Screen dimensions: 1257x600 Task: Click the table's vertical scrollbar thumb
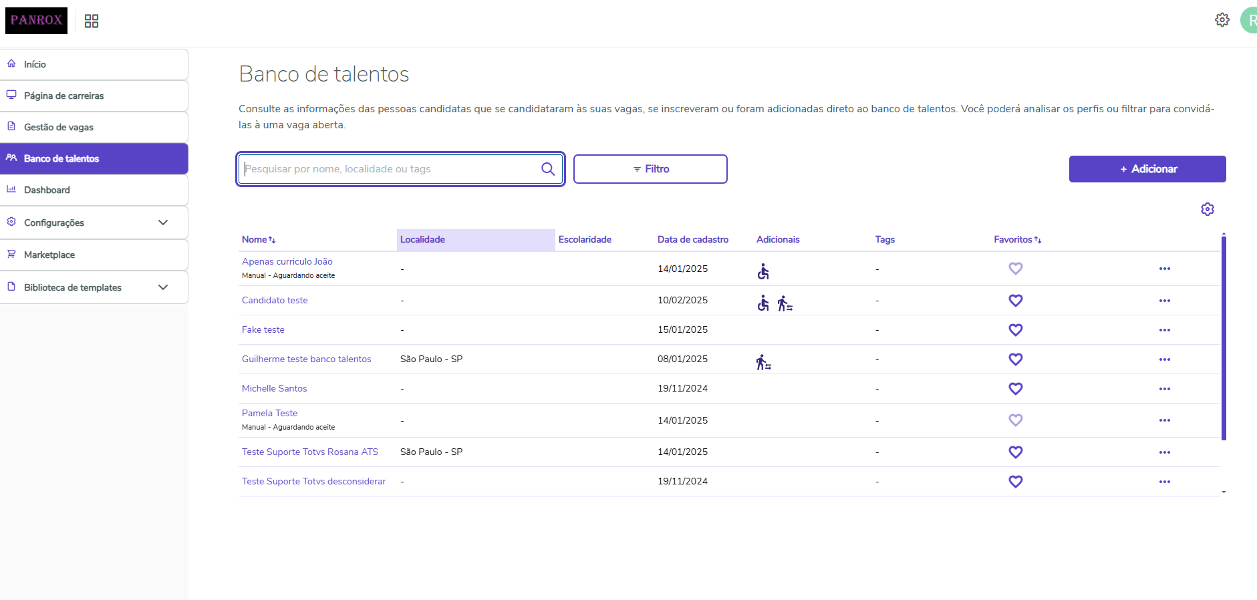(x=1224, y=338)
